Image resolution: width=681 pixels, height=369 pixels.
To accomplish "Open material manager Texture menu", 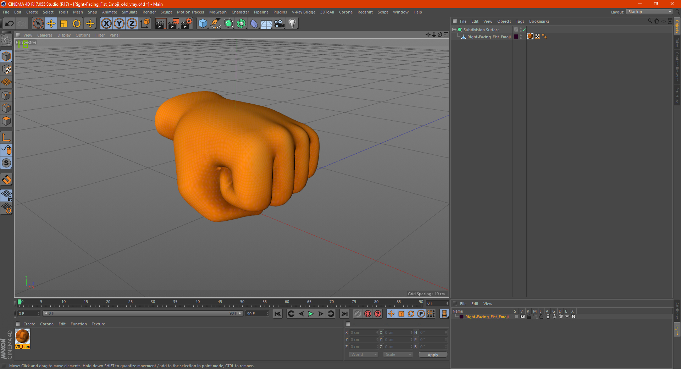I will (x=98, y=324).
